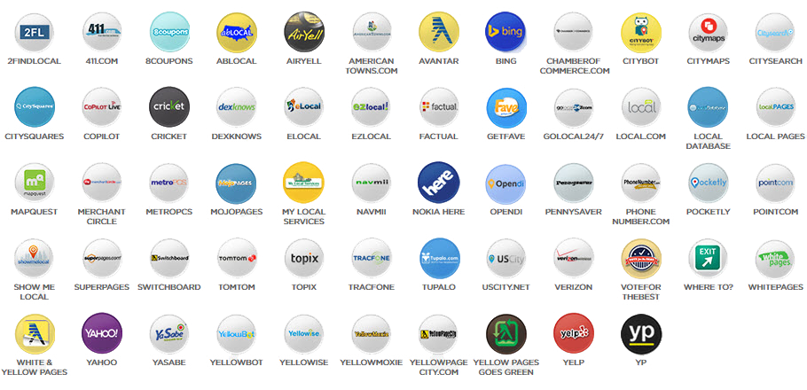
Task: Select the GoLocal24/7 icon
Action: coord(574,108)
